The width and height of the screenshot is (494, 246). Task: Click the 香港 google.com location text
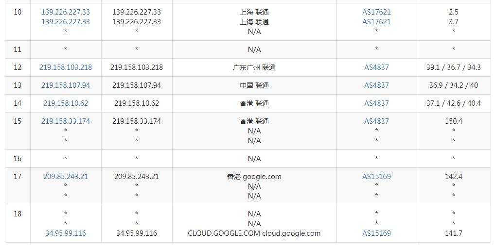pos(254,177)
